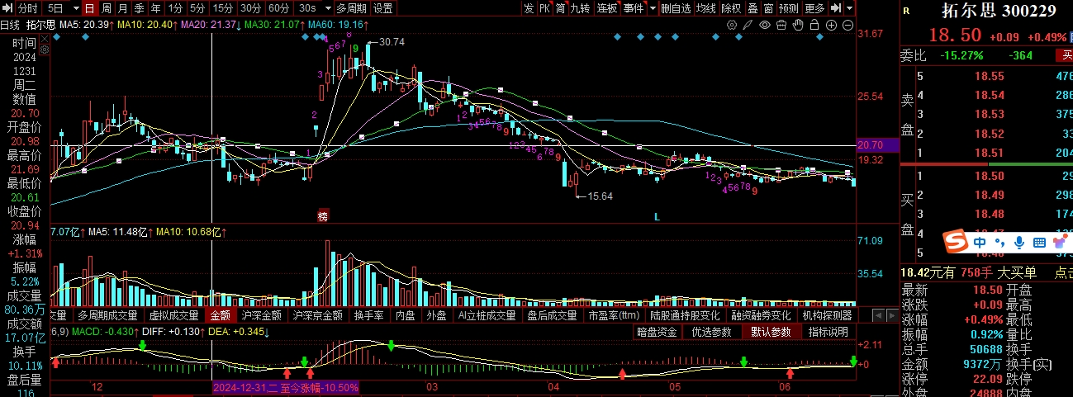The image size is (1073, 397).
Task: Click the 发 toolbar button
Action: (529, 8)
